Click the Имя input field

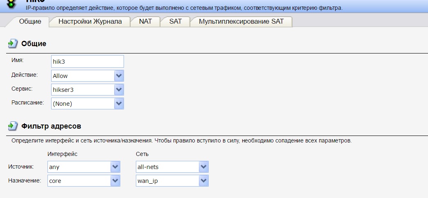pyautogui.click(x=88, y=62)
